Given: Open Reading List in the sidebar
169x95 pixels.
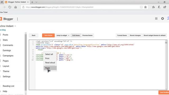Looking at the screenshot, I should [x=8, y=86].
